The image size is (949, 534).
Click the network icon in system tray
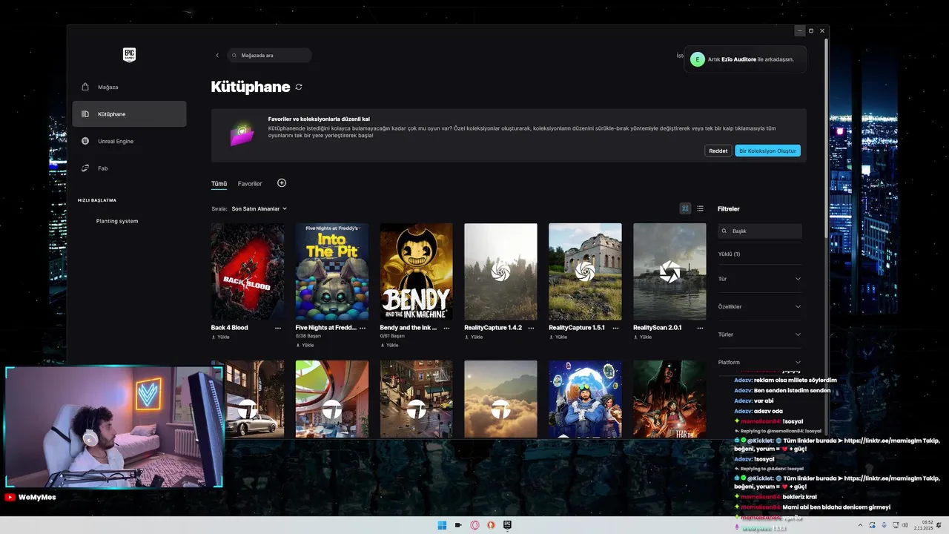pos(896,525)
